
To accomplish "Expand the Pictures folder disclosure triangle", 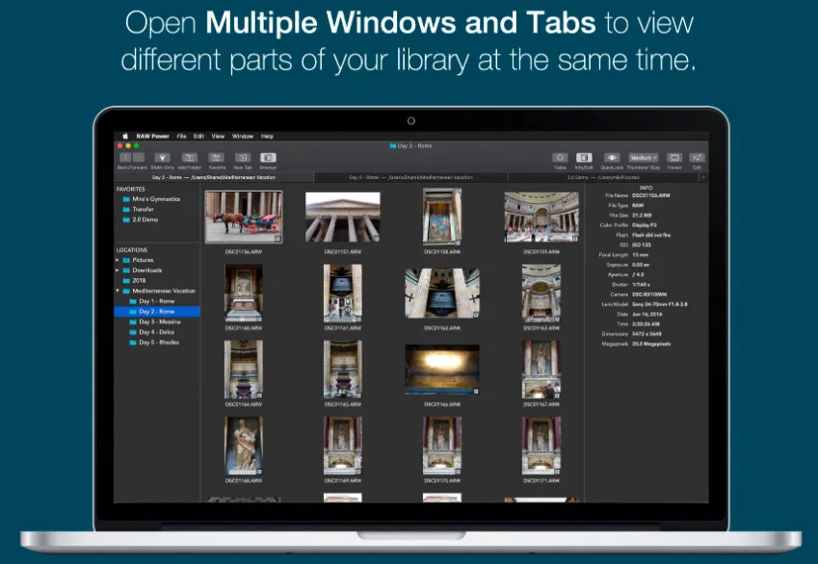I will click(x=118, y=260).
